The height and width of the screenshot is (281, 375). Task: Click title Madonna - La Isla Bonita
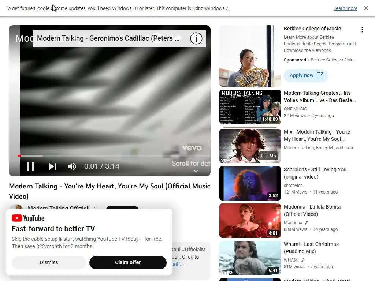click(x=312, y=210)
